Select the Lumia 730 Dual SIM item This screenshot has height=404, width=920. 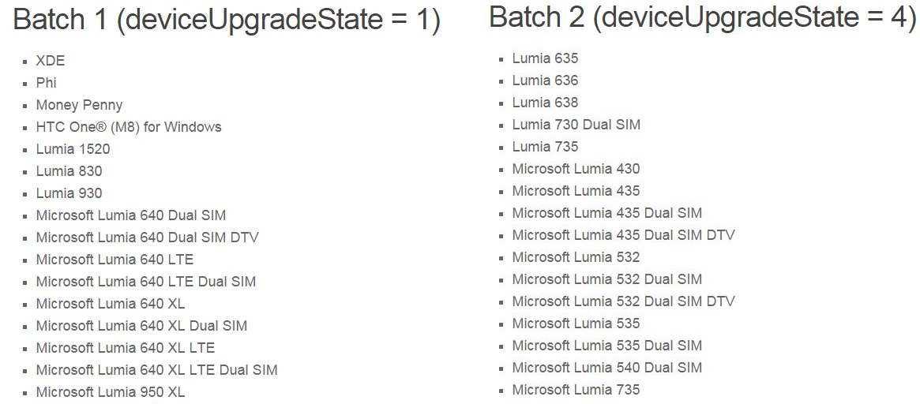pos(576,125)
